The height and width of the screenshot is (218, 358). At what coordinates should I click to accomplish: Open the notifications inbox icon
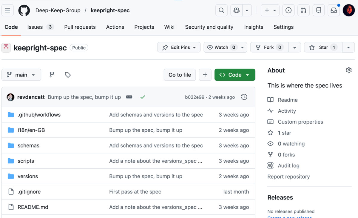(x=334, y=10)
